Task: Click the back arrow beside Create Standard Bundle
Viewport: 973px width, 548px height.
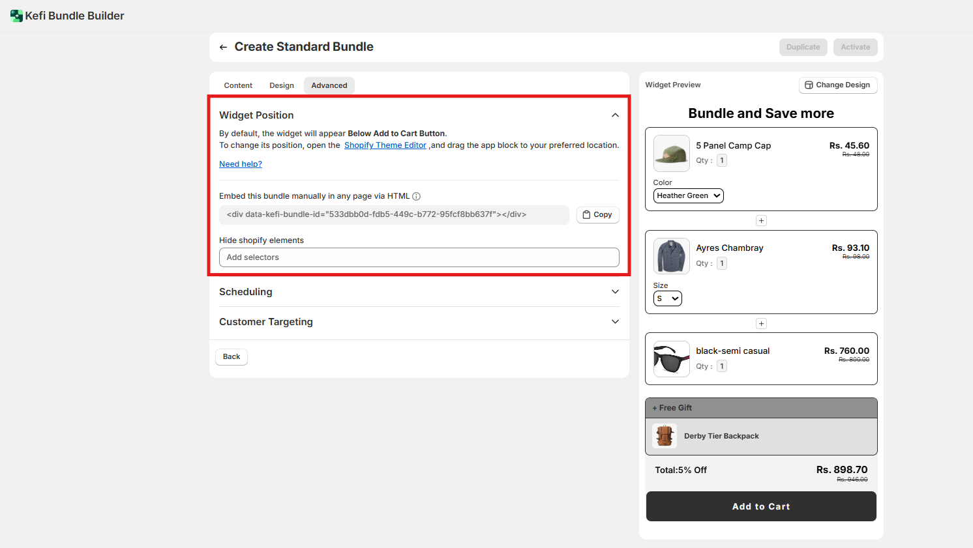Action: click(x=223, y=47)
